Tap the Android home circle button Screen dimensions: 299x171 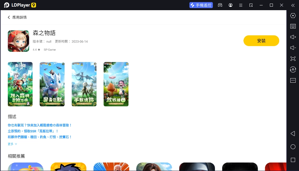[293, 147]
